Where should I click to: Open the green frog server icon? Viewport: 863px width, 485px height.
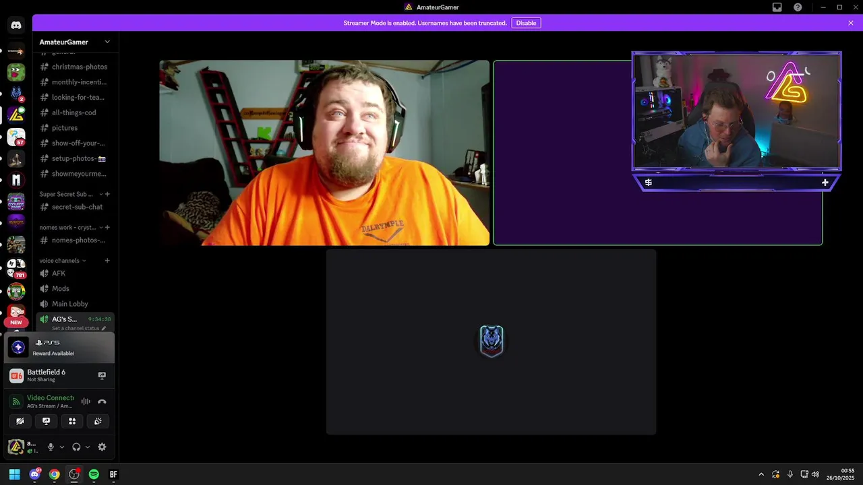(16, 71)
